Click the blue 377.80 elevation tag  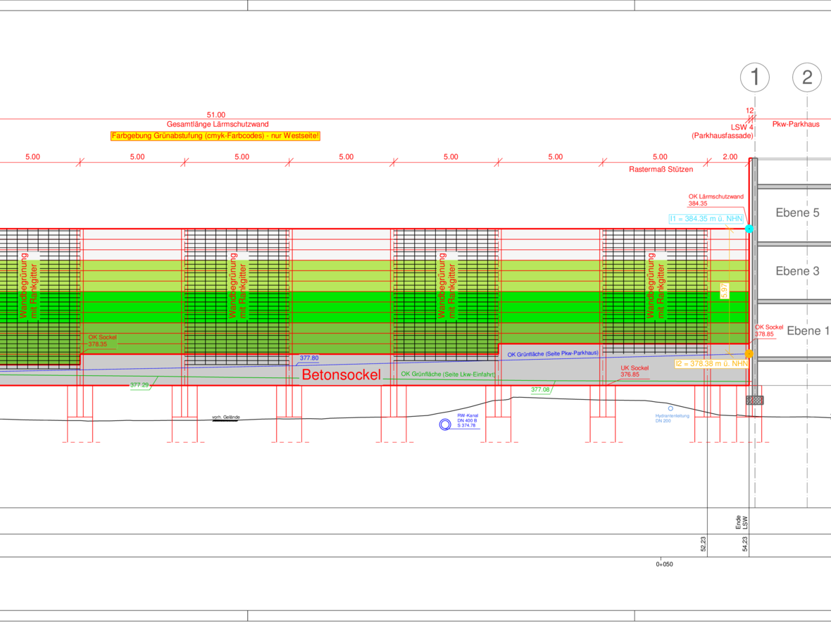309,358
